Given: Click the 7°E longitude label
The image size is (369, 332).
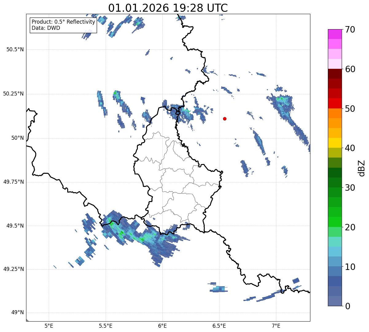Looking at the screenshot, I should pyautogui.click(x=276, y=326).
